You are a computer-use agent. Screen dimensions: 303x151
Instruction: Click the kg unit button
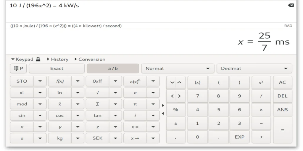(60, 138)
